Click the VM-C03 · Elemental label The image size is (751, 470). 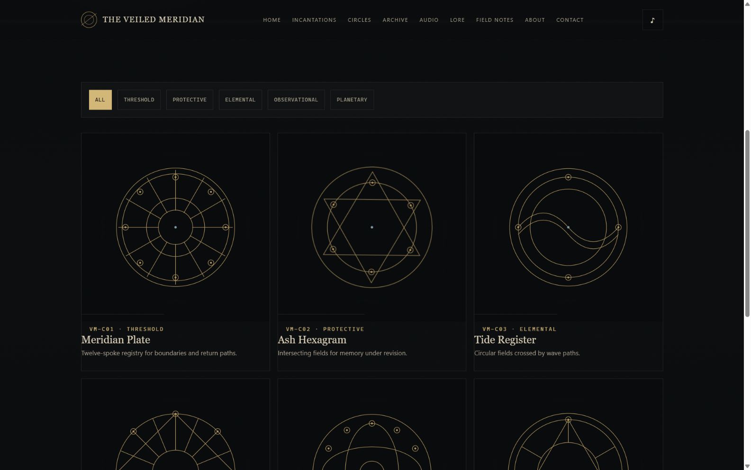519,329
